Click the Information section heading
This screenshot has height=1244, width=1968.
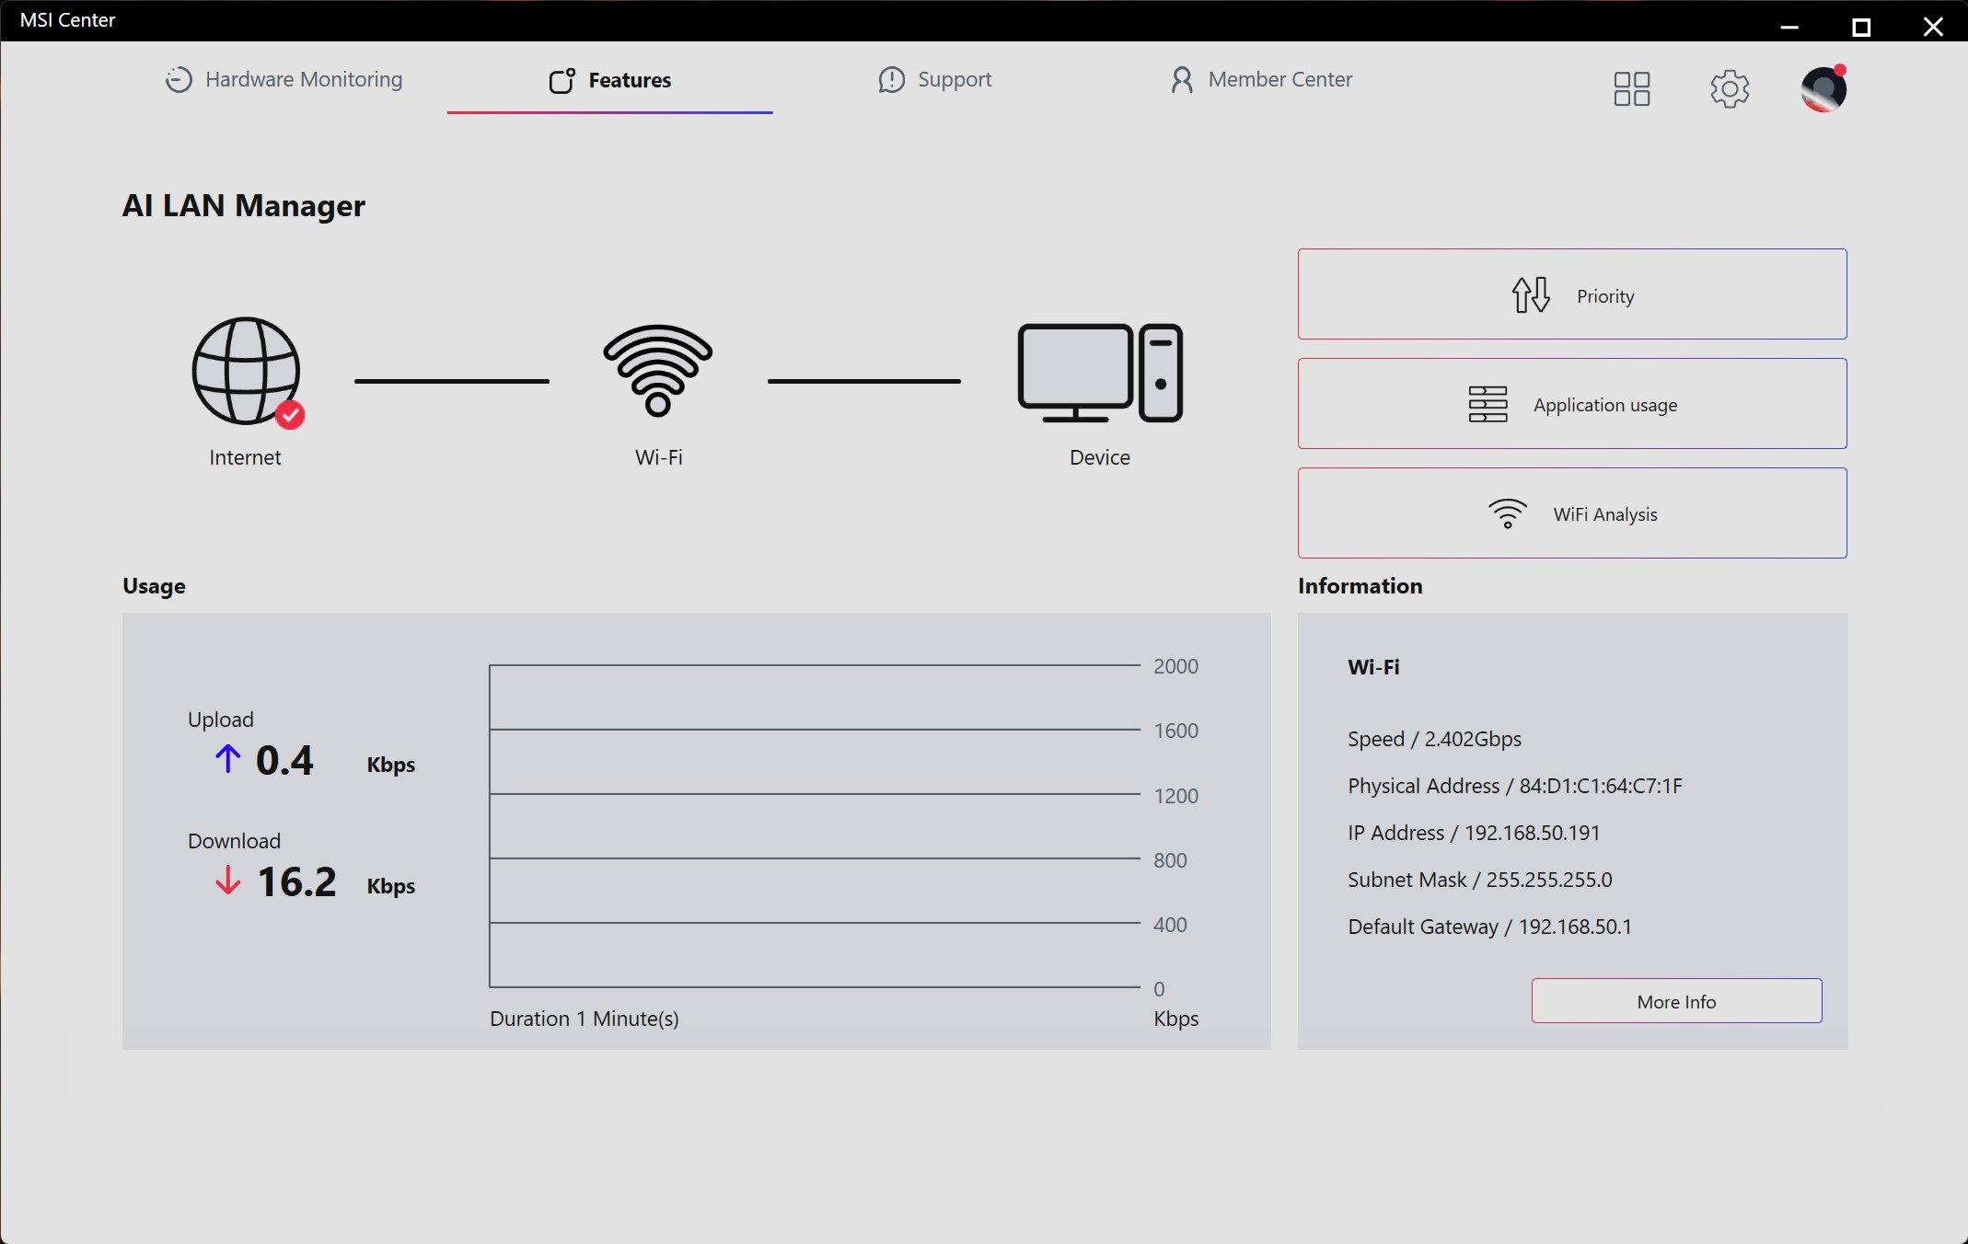point(1360,586)
